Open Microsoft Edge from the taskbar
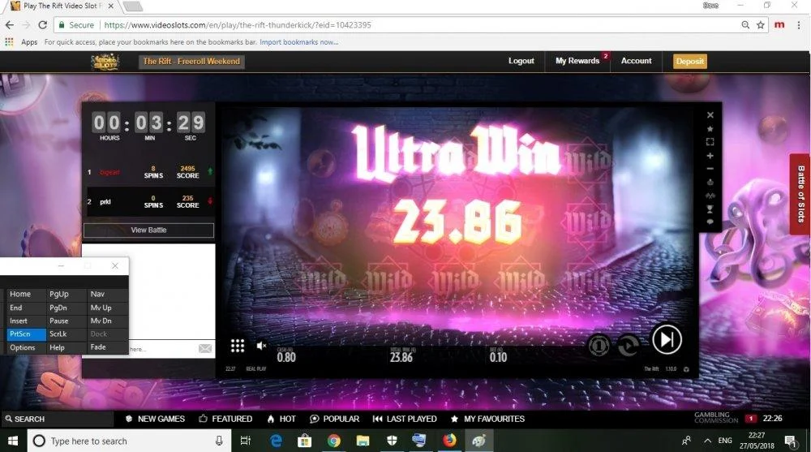This screenshot has height=452, width=811. pos(276,441)
